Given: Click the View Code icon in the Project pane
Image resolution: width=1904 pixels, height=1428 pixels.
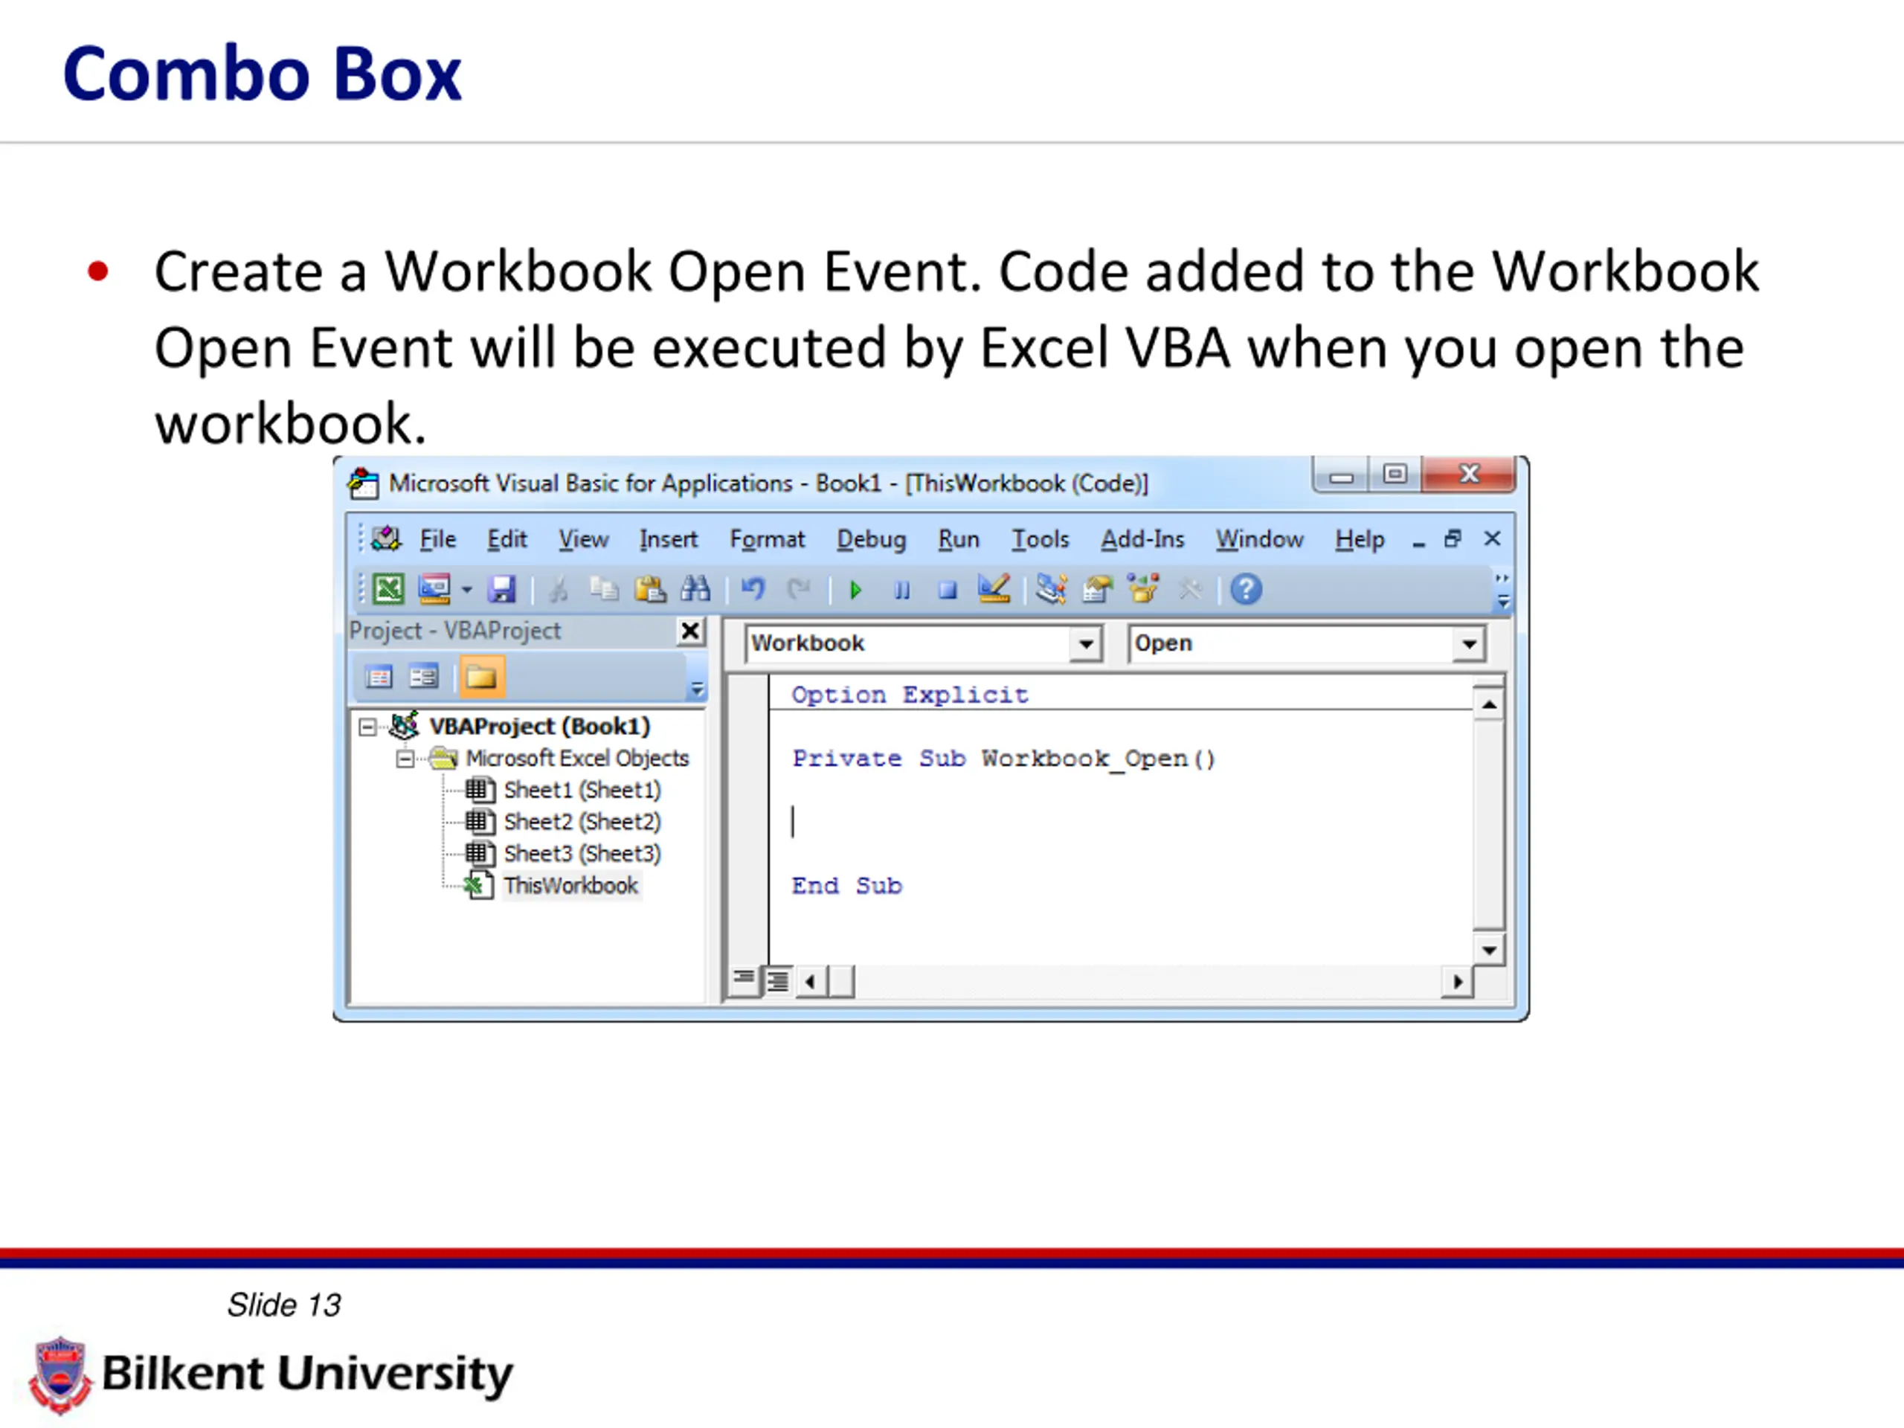Looking at the screenshot, I should tap(379, 678).
